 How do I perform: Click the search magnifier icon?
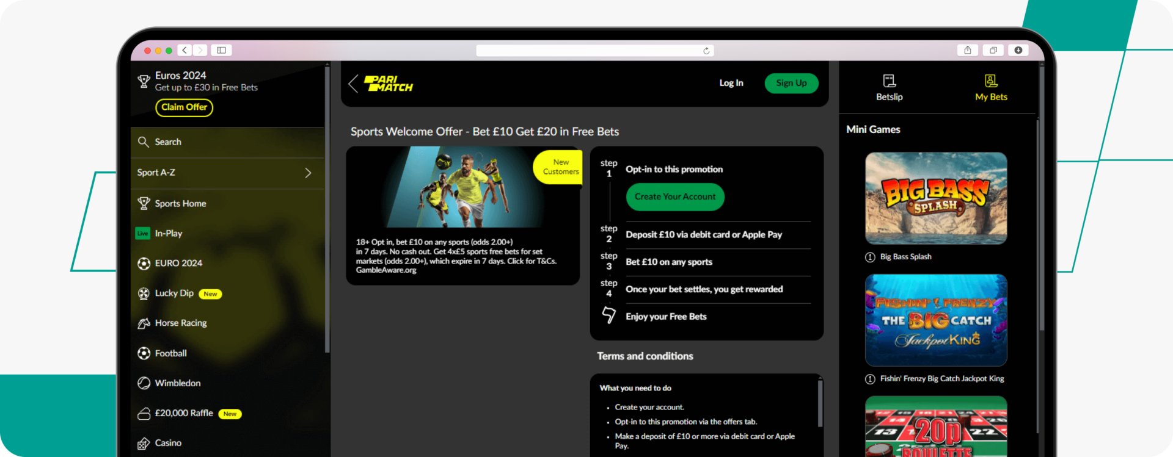coord(144,142)
